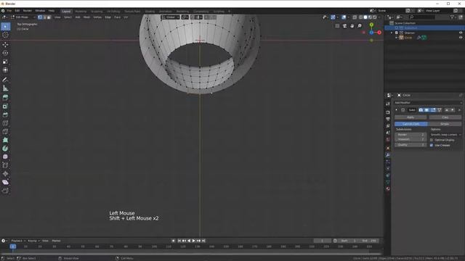Hide the Circle object with eye icon
Image resolution: width=465 pixels, height=261 pixels.
pyautogui.click(x=461, y=38)
